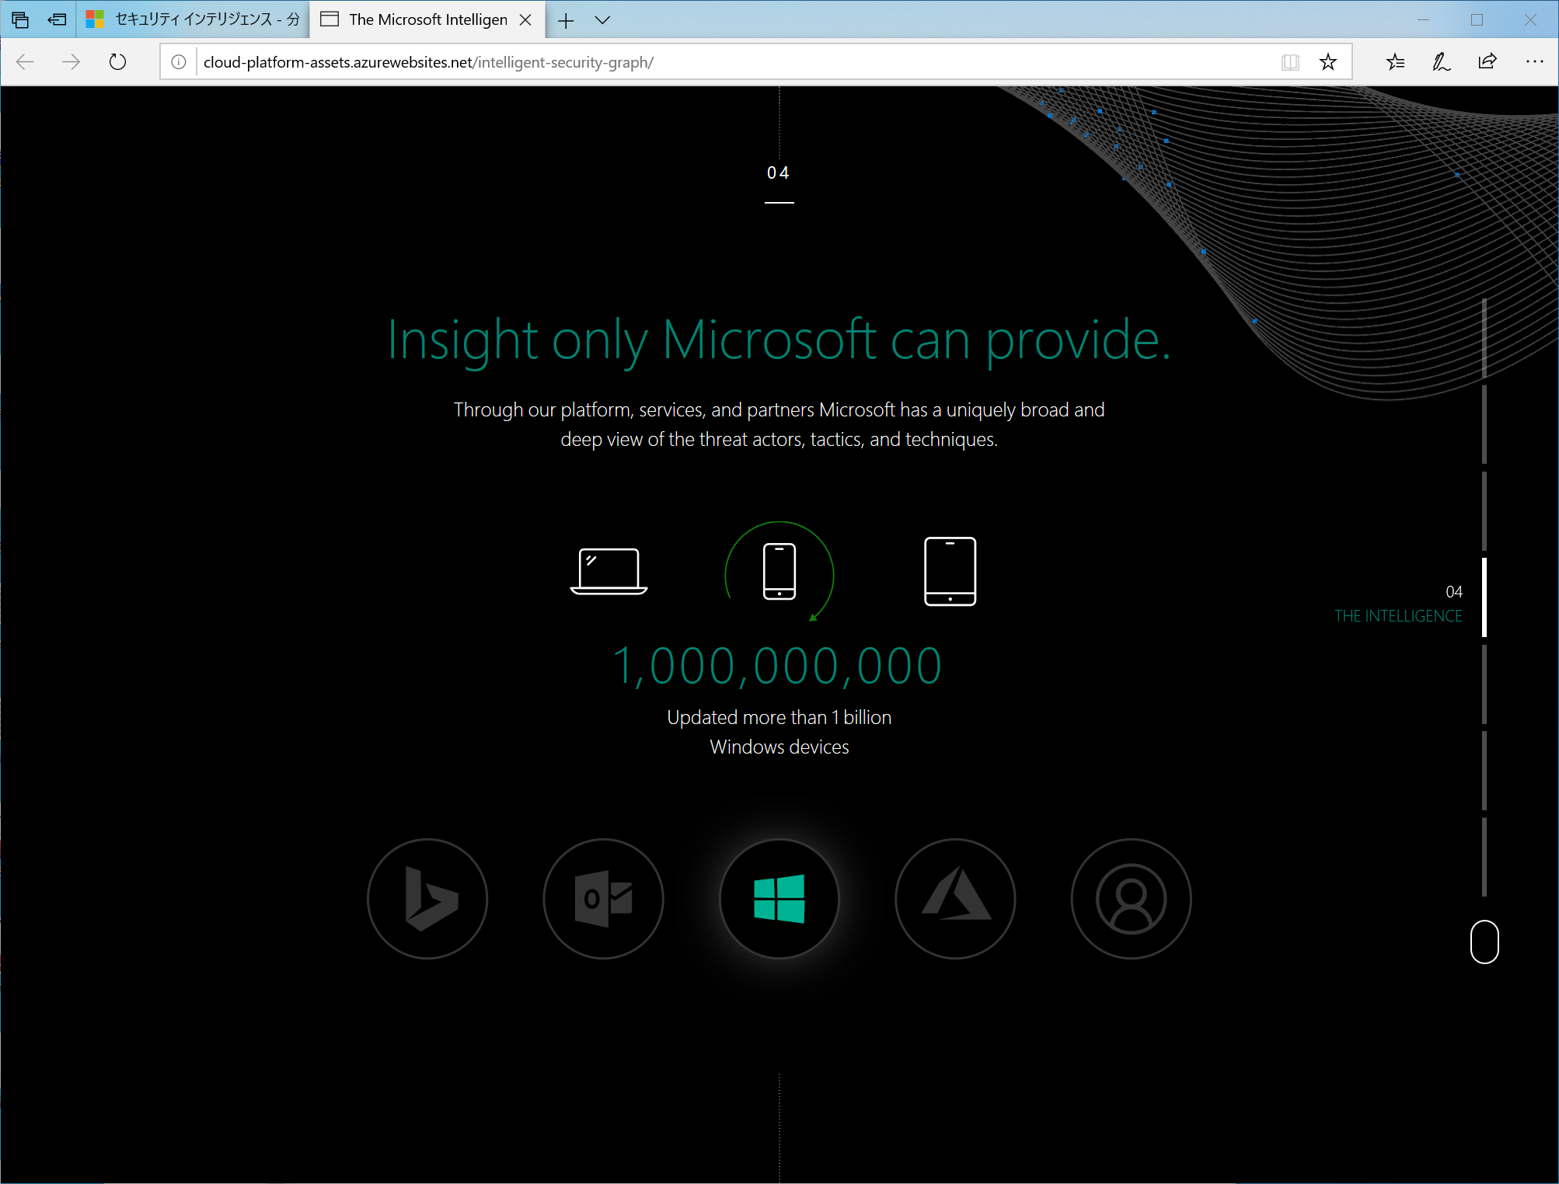
Task: Show site information icon in address bar
Action: (x=179, y=62)
